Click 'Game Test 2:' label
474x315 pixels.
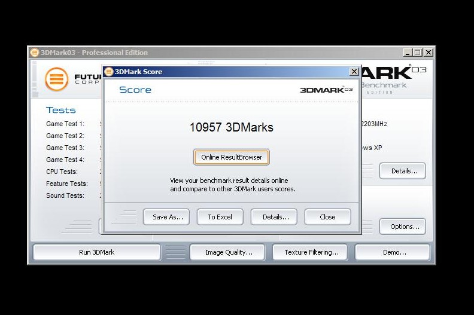(65, 136)
